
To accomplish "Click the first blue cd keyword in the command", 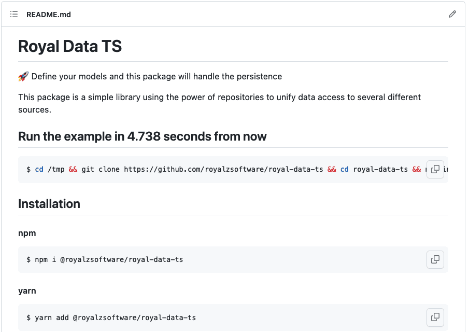I will 39,170.
